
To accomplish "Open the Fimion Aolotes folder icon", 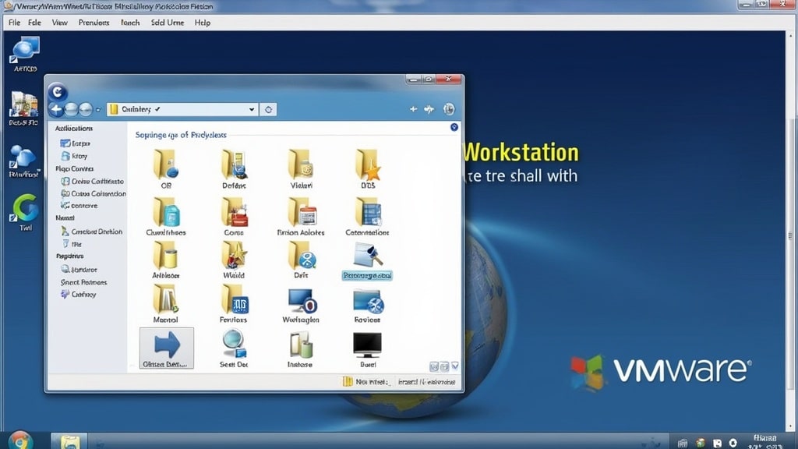I will click(302, 212).
